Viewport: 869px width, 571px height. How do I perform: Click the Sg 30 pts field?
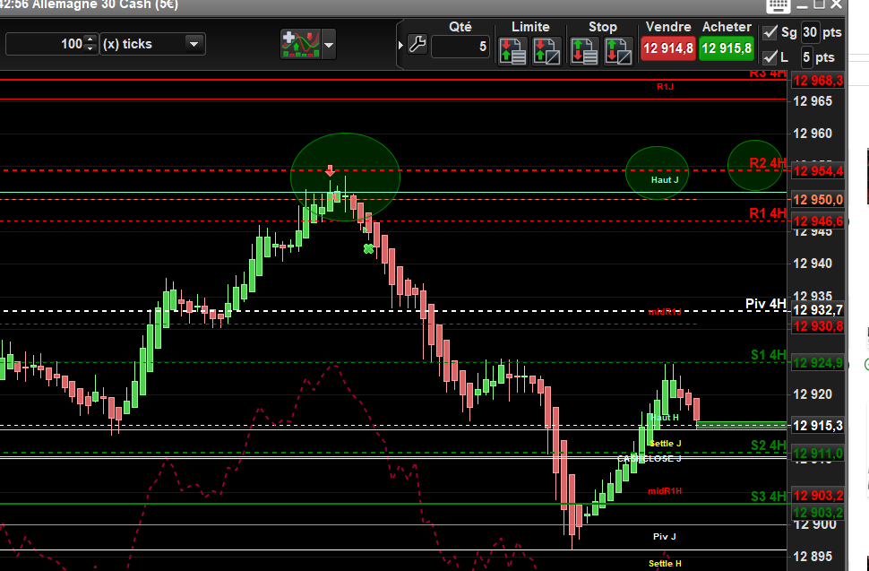810,32
